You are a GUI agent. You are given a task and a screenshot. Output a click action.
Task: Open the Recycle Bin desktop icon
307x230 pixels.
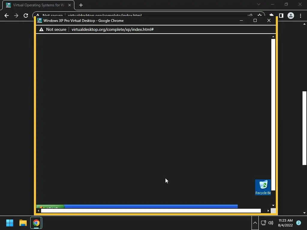(263, 187)
